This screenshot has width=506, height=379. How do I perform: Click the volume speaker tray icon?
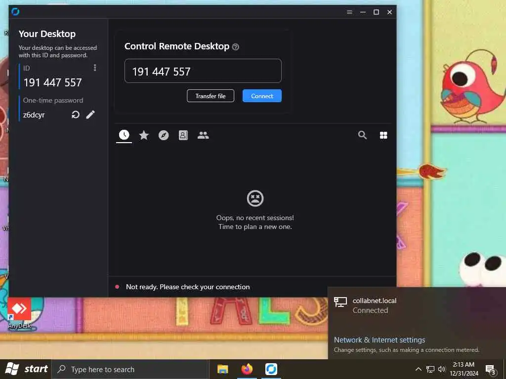(441, 369)
